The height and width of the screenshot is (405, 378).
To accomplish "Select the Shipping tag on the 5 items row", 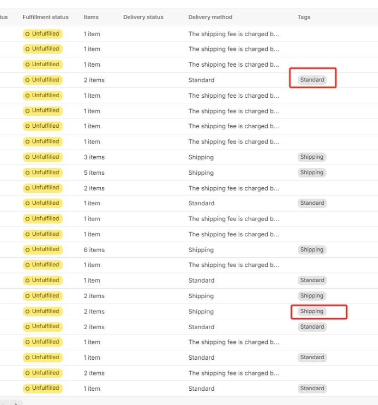I will (312, 172).
